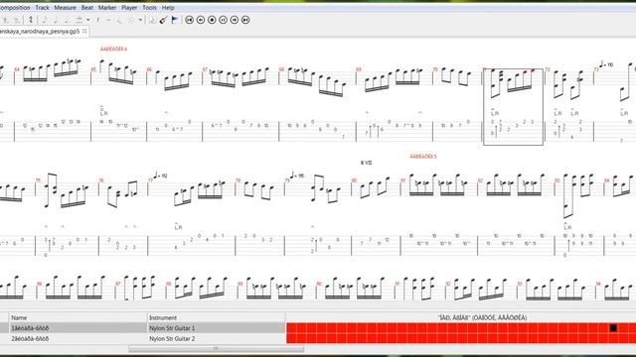Screen dimensions: 636x357
Task: Click the measure number 82
Action: pos(480,180)
